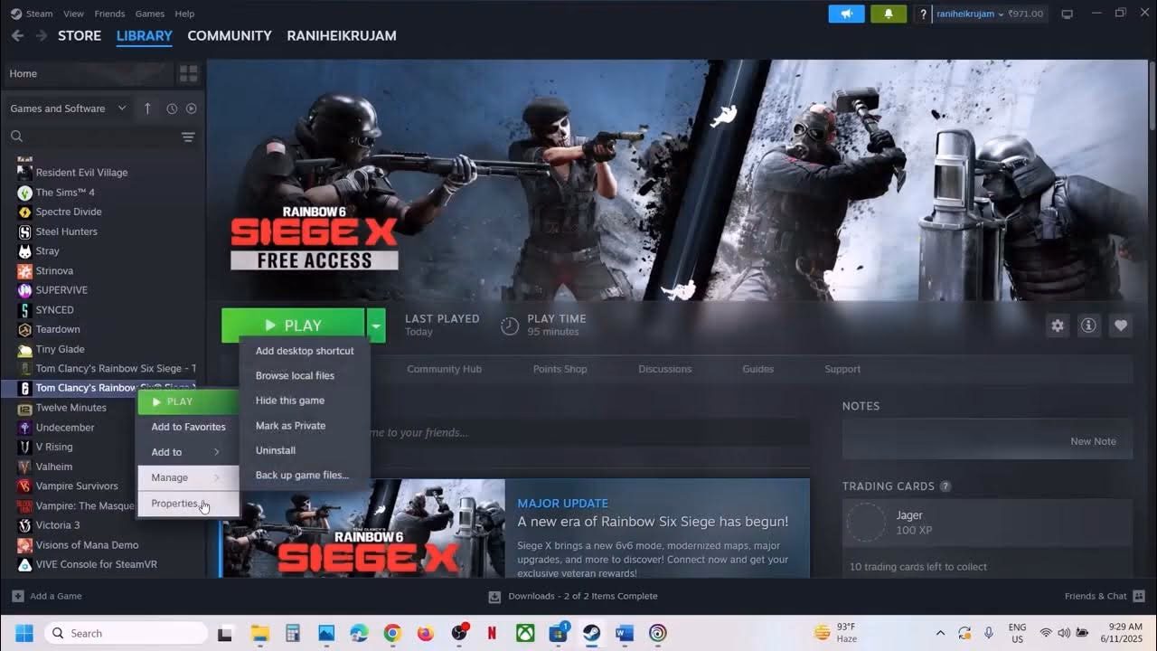This screenshot has height=651, width=1157.
Task: Open Steam notifications bell
Action: [889, 14]
